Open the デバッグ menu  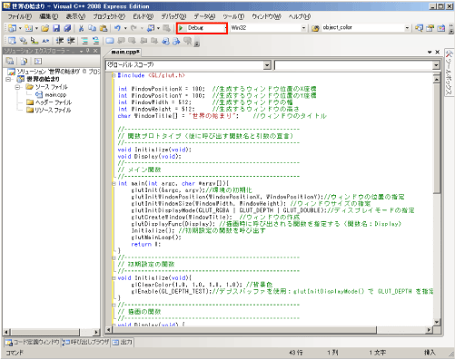tap(173, 16)
